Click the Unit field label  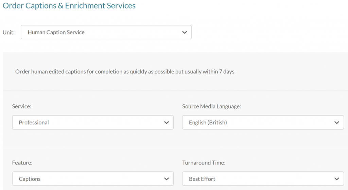[8, 32]
